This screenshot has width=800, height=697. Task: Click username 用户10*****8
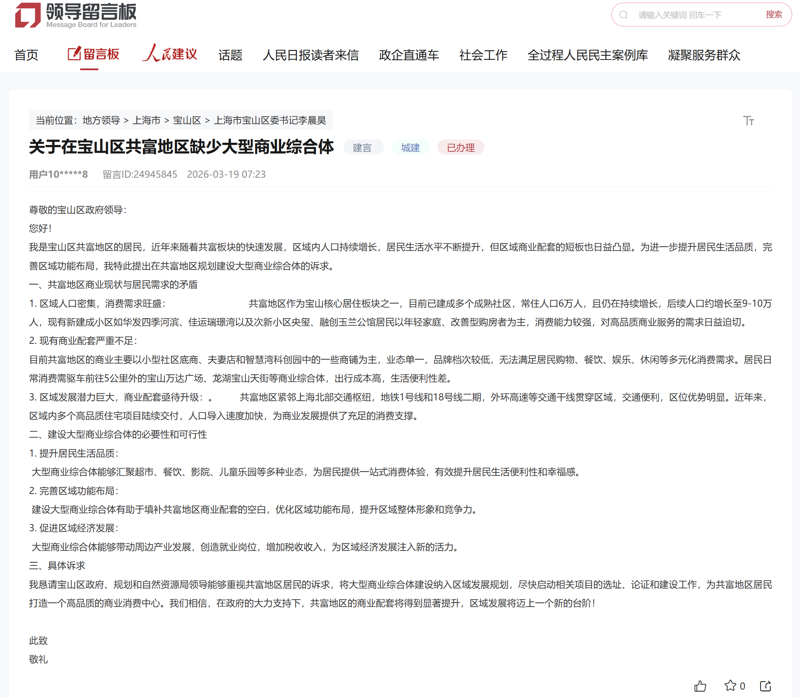58,174
